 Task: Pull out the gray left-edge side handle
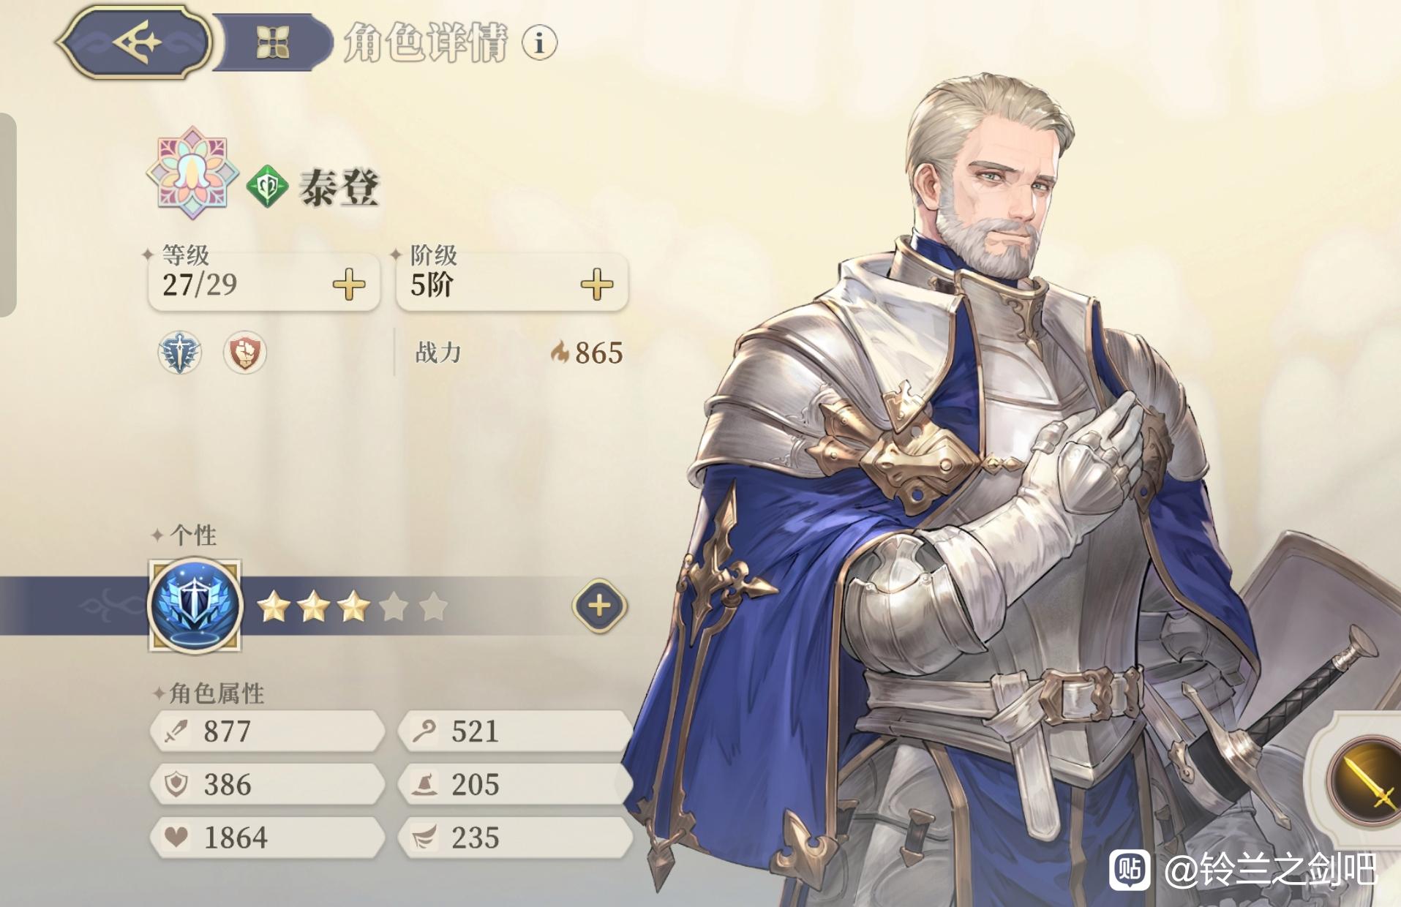(7, 215)
